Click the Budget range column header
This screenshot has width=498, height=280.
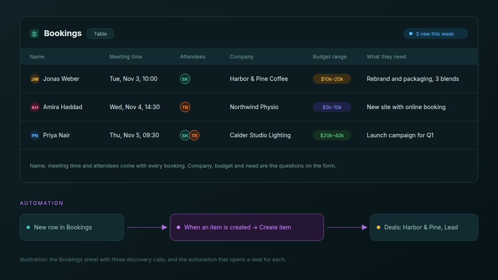pos(330,57)
